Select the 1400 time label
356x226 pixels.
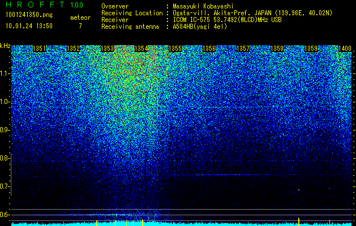click(x=345, y=49)
